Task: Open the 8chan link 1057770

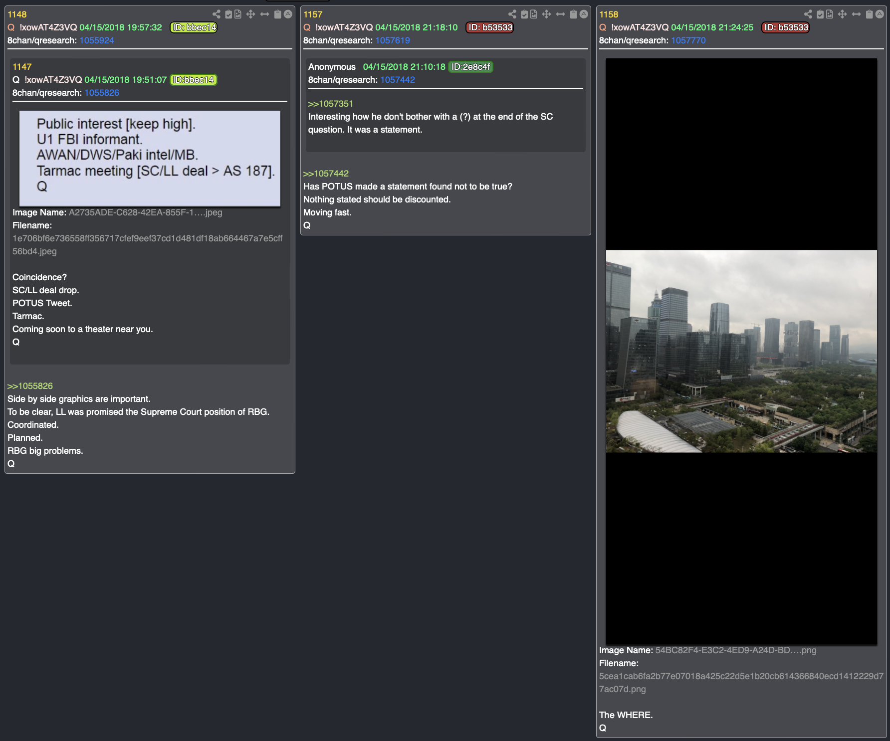Action: coord(688,40)
